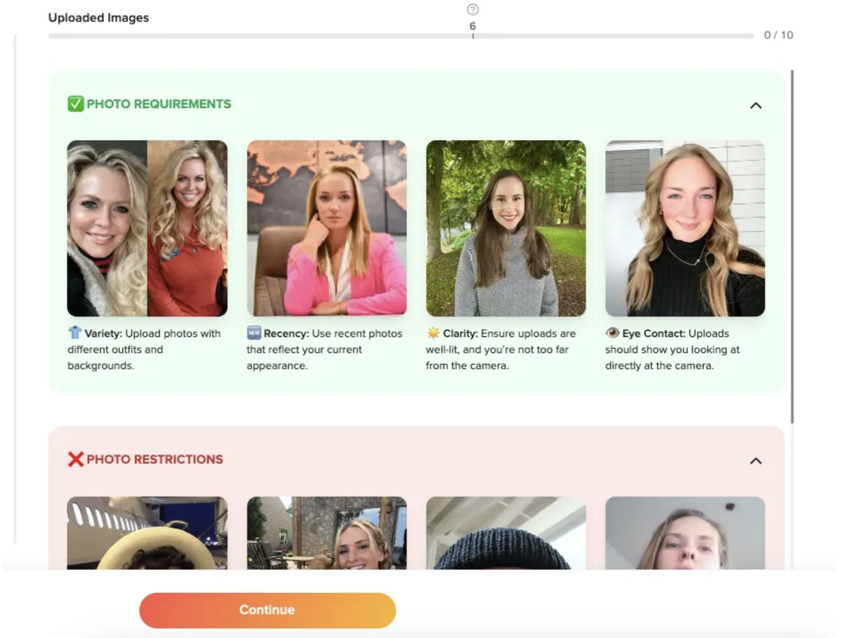The width and height of the screenshot is (867, 638).
Task: Click the green checkmark Photo Requirements icon
Action: (75, 104)
